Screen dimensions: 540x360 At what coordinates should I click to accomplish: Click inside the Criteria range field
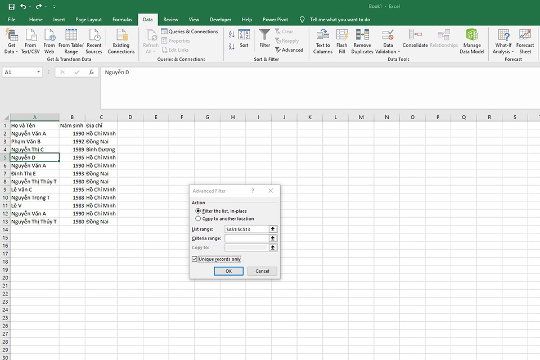coord(246,238)
